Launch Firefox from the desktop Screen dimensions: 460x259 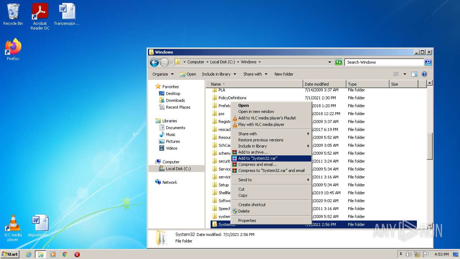point(13,50)
